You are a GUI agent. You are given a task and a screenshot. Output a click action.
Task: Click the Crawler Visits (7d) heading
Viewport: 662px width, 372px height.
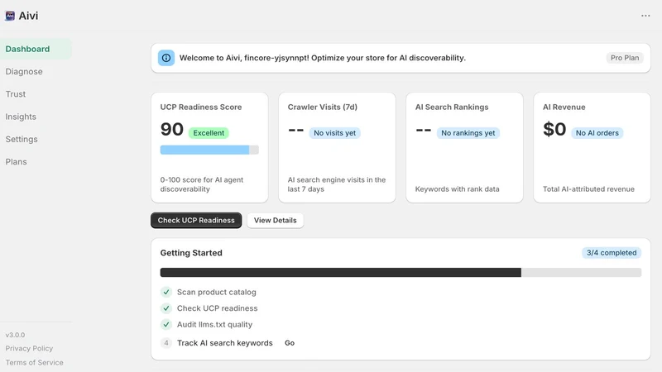323,107
